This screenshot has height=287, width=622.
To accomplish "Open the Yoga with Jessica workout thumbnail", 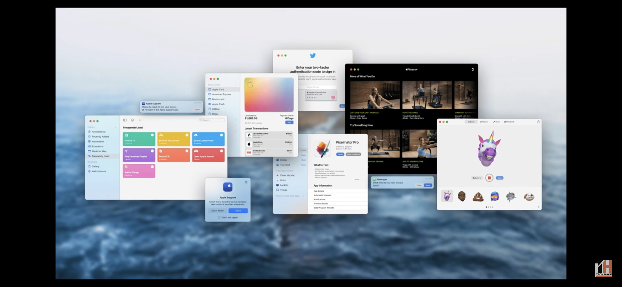I will click(x=419, y=144).
